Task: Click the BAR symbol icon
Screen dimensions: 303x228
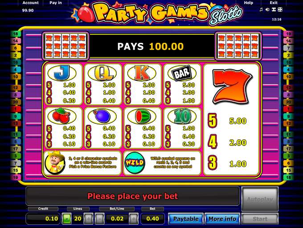Action: click(x=182, y=73)
